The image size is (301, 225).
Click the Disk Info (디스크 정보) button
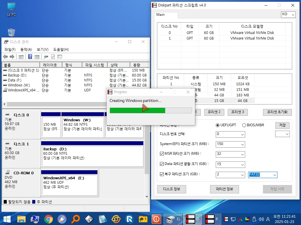pyautogui.click(x=171, y=189)
